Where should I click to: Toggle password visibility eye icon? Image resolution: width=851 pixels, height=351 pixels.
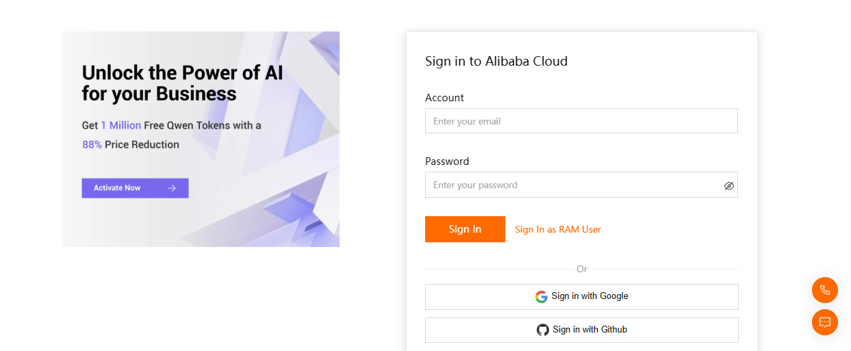coord(728,185)
